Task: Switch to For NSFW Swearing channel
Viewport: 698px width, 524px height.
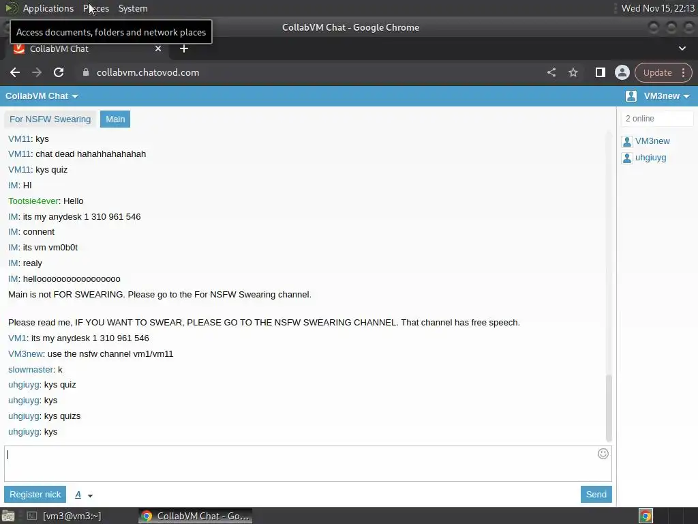Action: (x=50, y=119)
